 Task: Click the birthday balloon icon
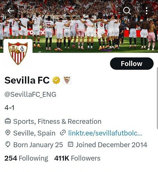pos(8,144)
